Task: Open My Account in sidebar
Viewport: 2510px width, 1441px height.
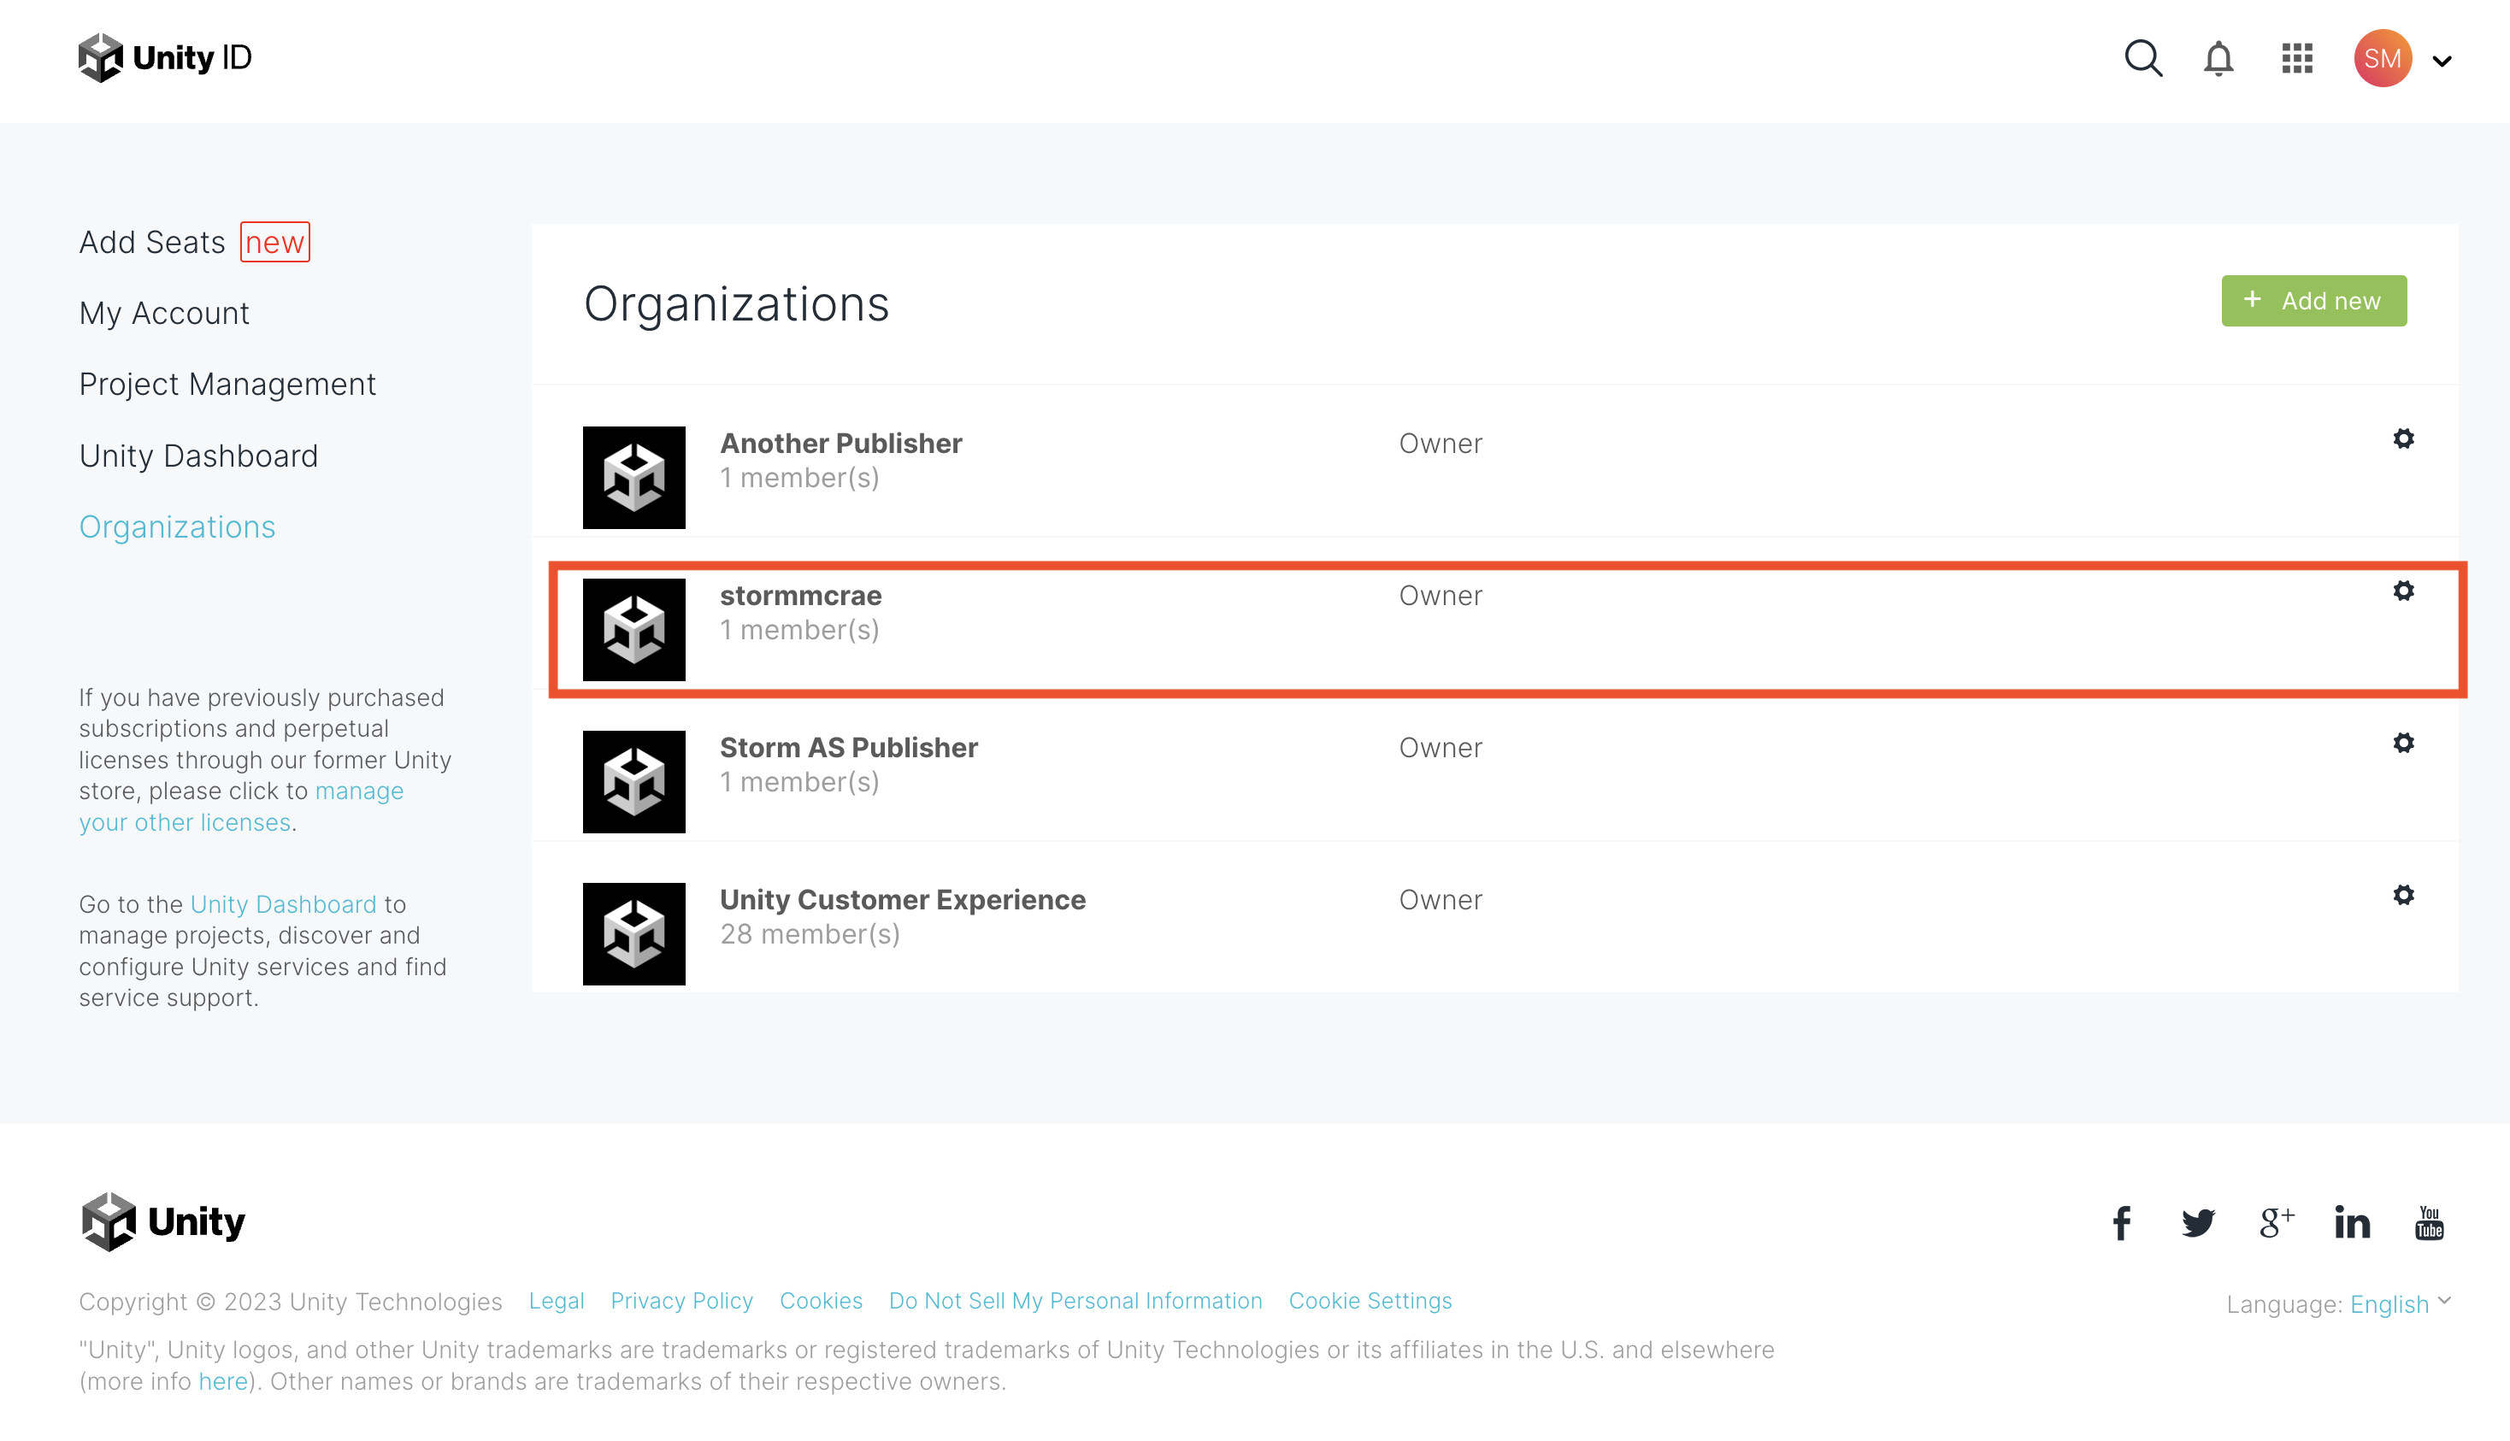Action: [x=164, y=314]
